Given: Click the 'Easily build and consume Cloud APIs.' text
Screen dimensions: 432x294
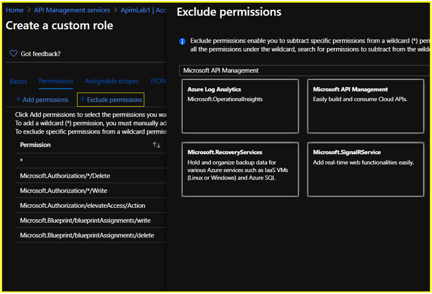Looking at the screenshot, I should tap(360, 99).
